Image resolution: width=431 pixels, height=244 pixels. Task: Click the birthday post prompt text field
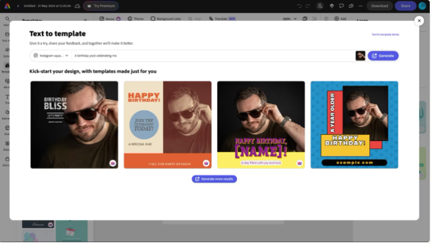pyautogui.click(x=213, y=55)
